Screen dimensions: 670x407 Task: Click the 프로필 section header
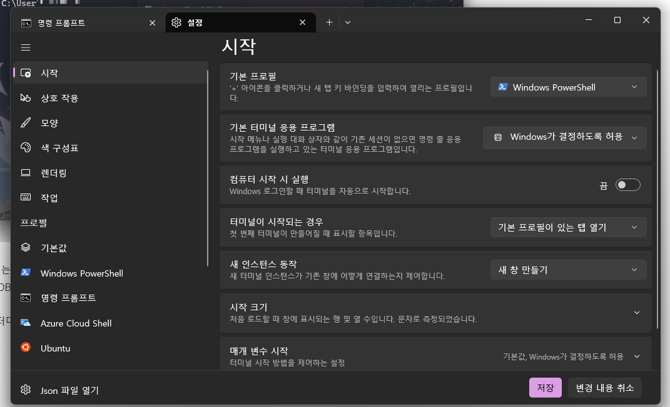tap(34, 223)
